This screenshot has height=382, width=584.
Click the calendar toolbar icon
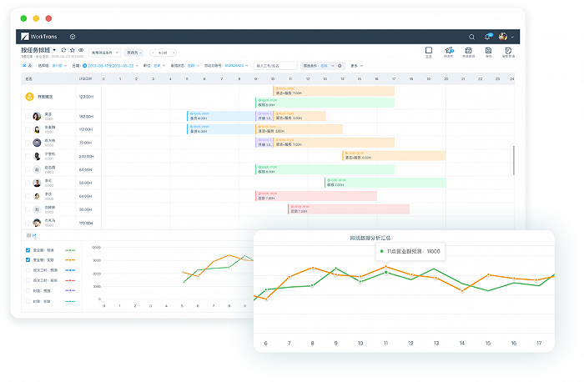click(x=469, y=50)
